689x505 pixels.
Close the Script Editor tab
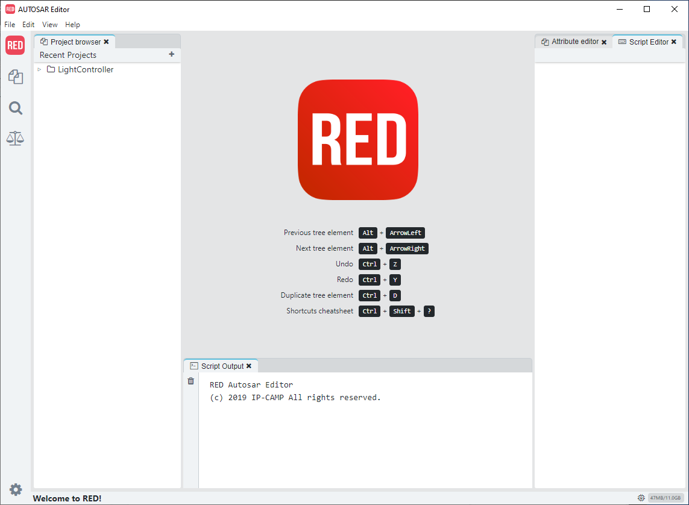673,42
